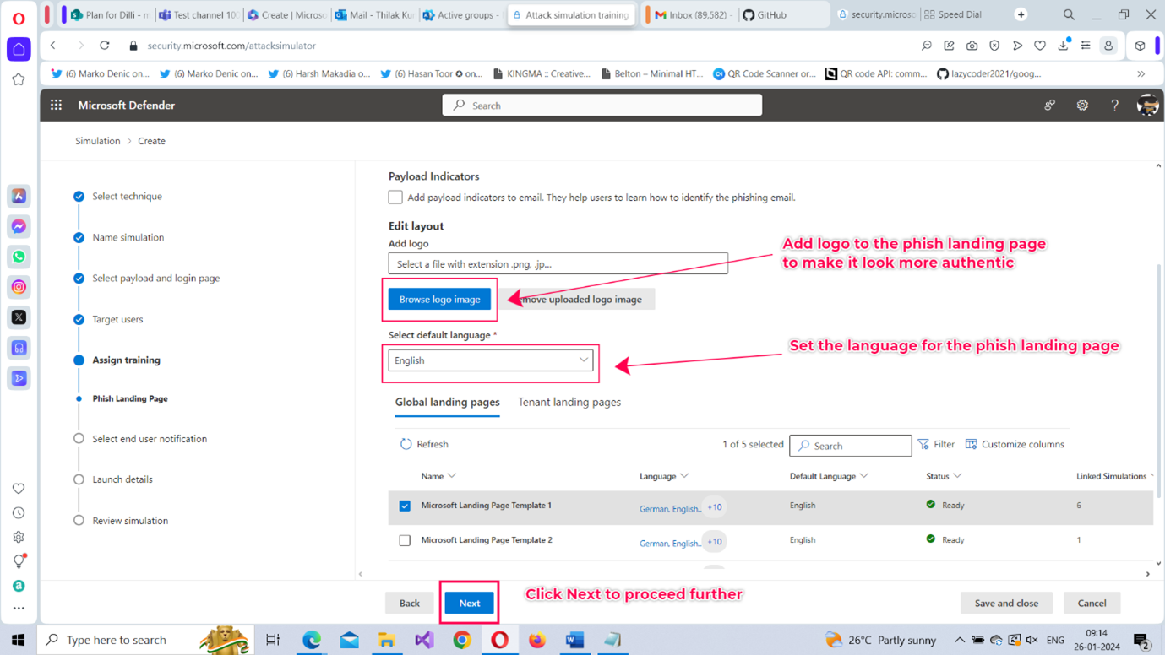This screenshot has width=1165, height=655.
Task: Uncheck Microsoft Landing Page Template 1
Action: tap(405, 506)
